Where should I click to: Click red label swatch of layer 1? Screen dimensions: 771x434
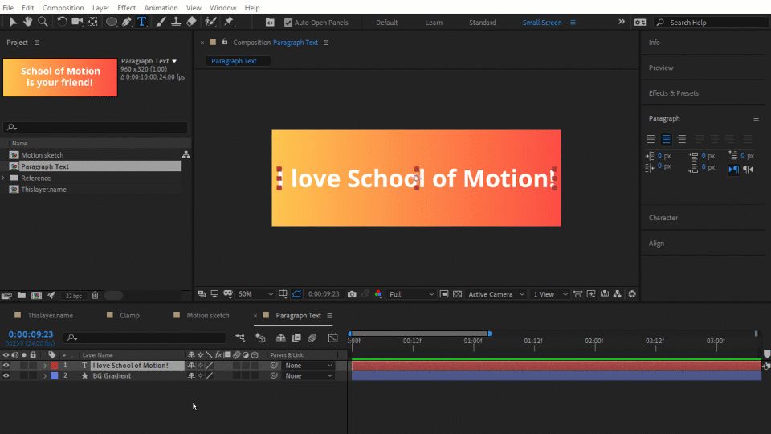point(55,366)
